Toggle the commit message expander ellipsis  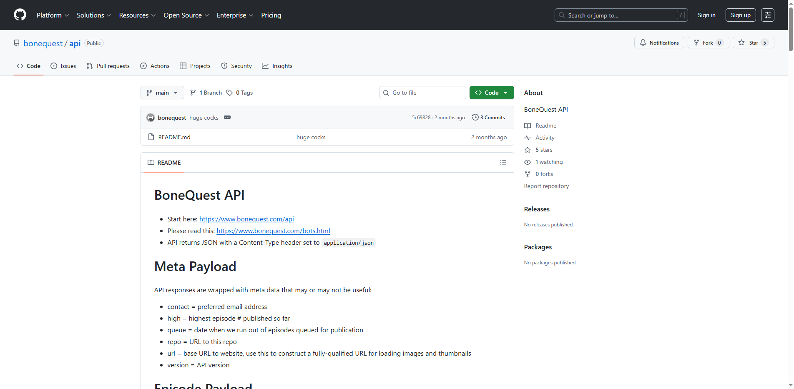tap(227, 118)
